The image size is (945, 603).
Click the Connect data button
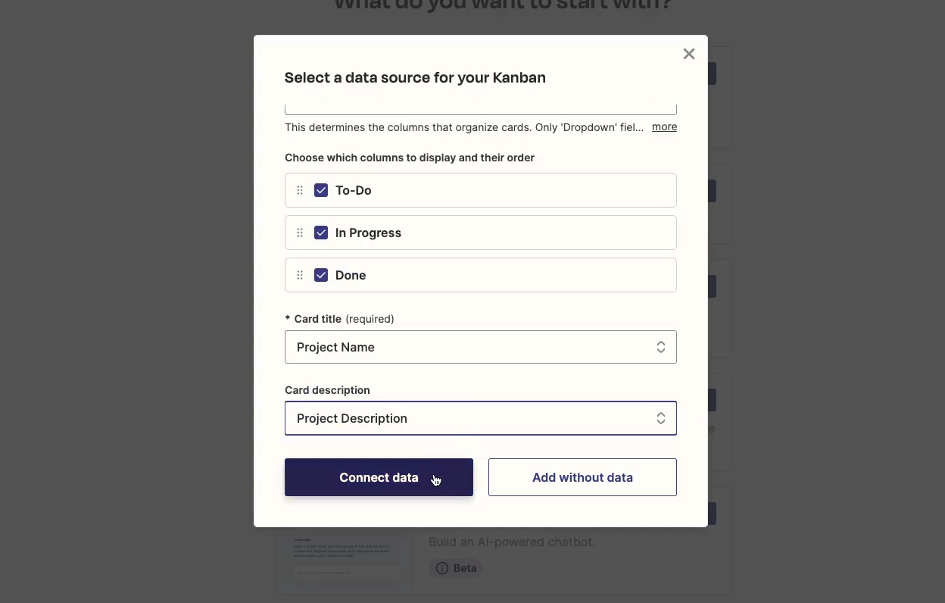(379, 477)
